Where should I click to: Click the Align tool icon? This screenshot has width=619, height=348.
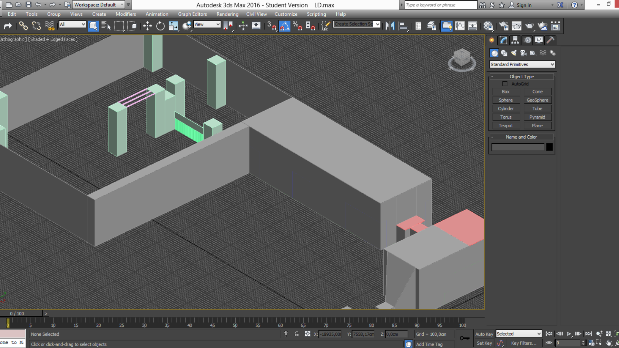click(x=403, y=26)
